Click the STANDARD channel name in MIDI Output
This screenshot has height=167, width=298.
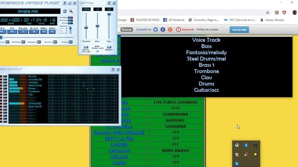pos(35,103)
